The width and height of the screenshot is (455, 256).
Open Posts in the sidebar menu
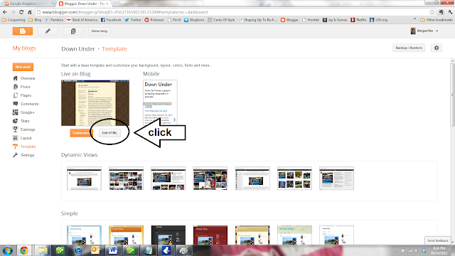[26, 87]
